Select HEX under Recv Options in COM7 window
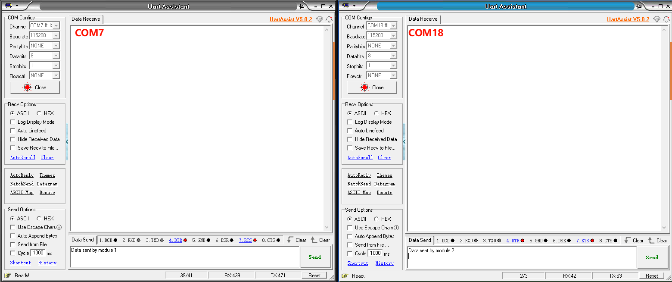The height and width of the screenshot is (282, 672). tap(39, 113)
